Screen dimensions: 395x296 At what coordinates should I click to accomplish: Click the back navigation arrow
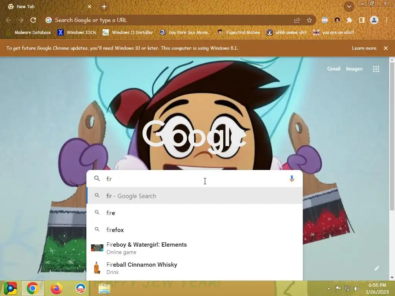point(8,20)
